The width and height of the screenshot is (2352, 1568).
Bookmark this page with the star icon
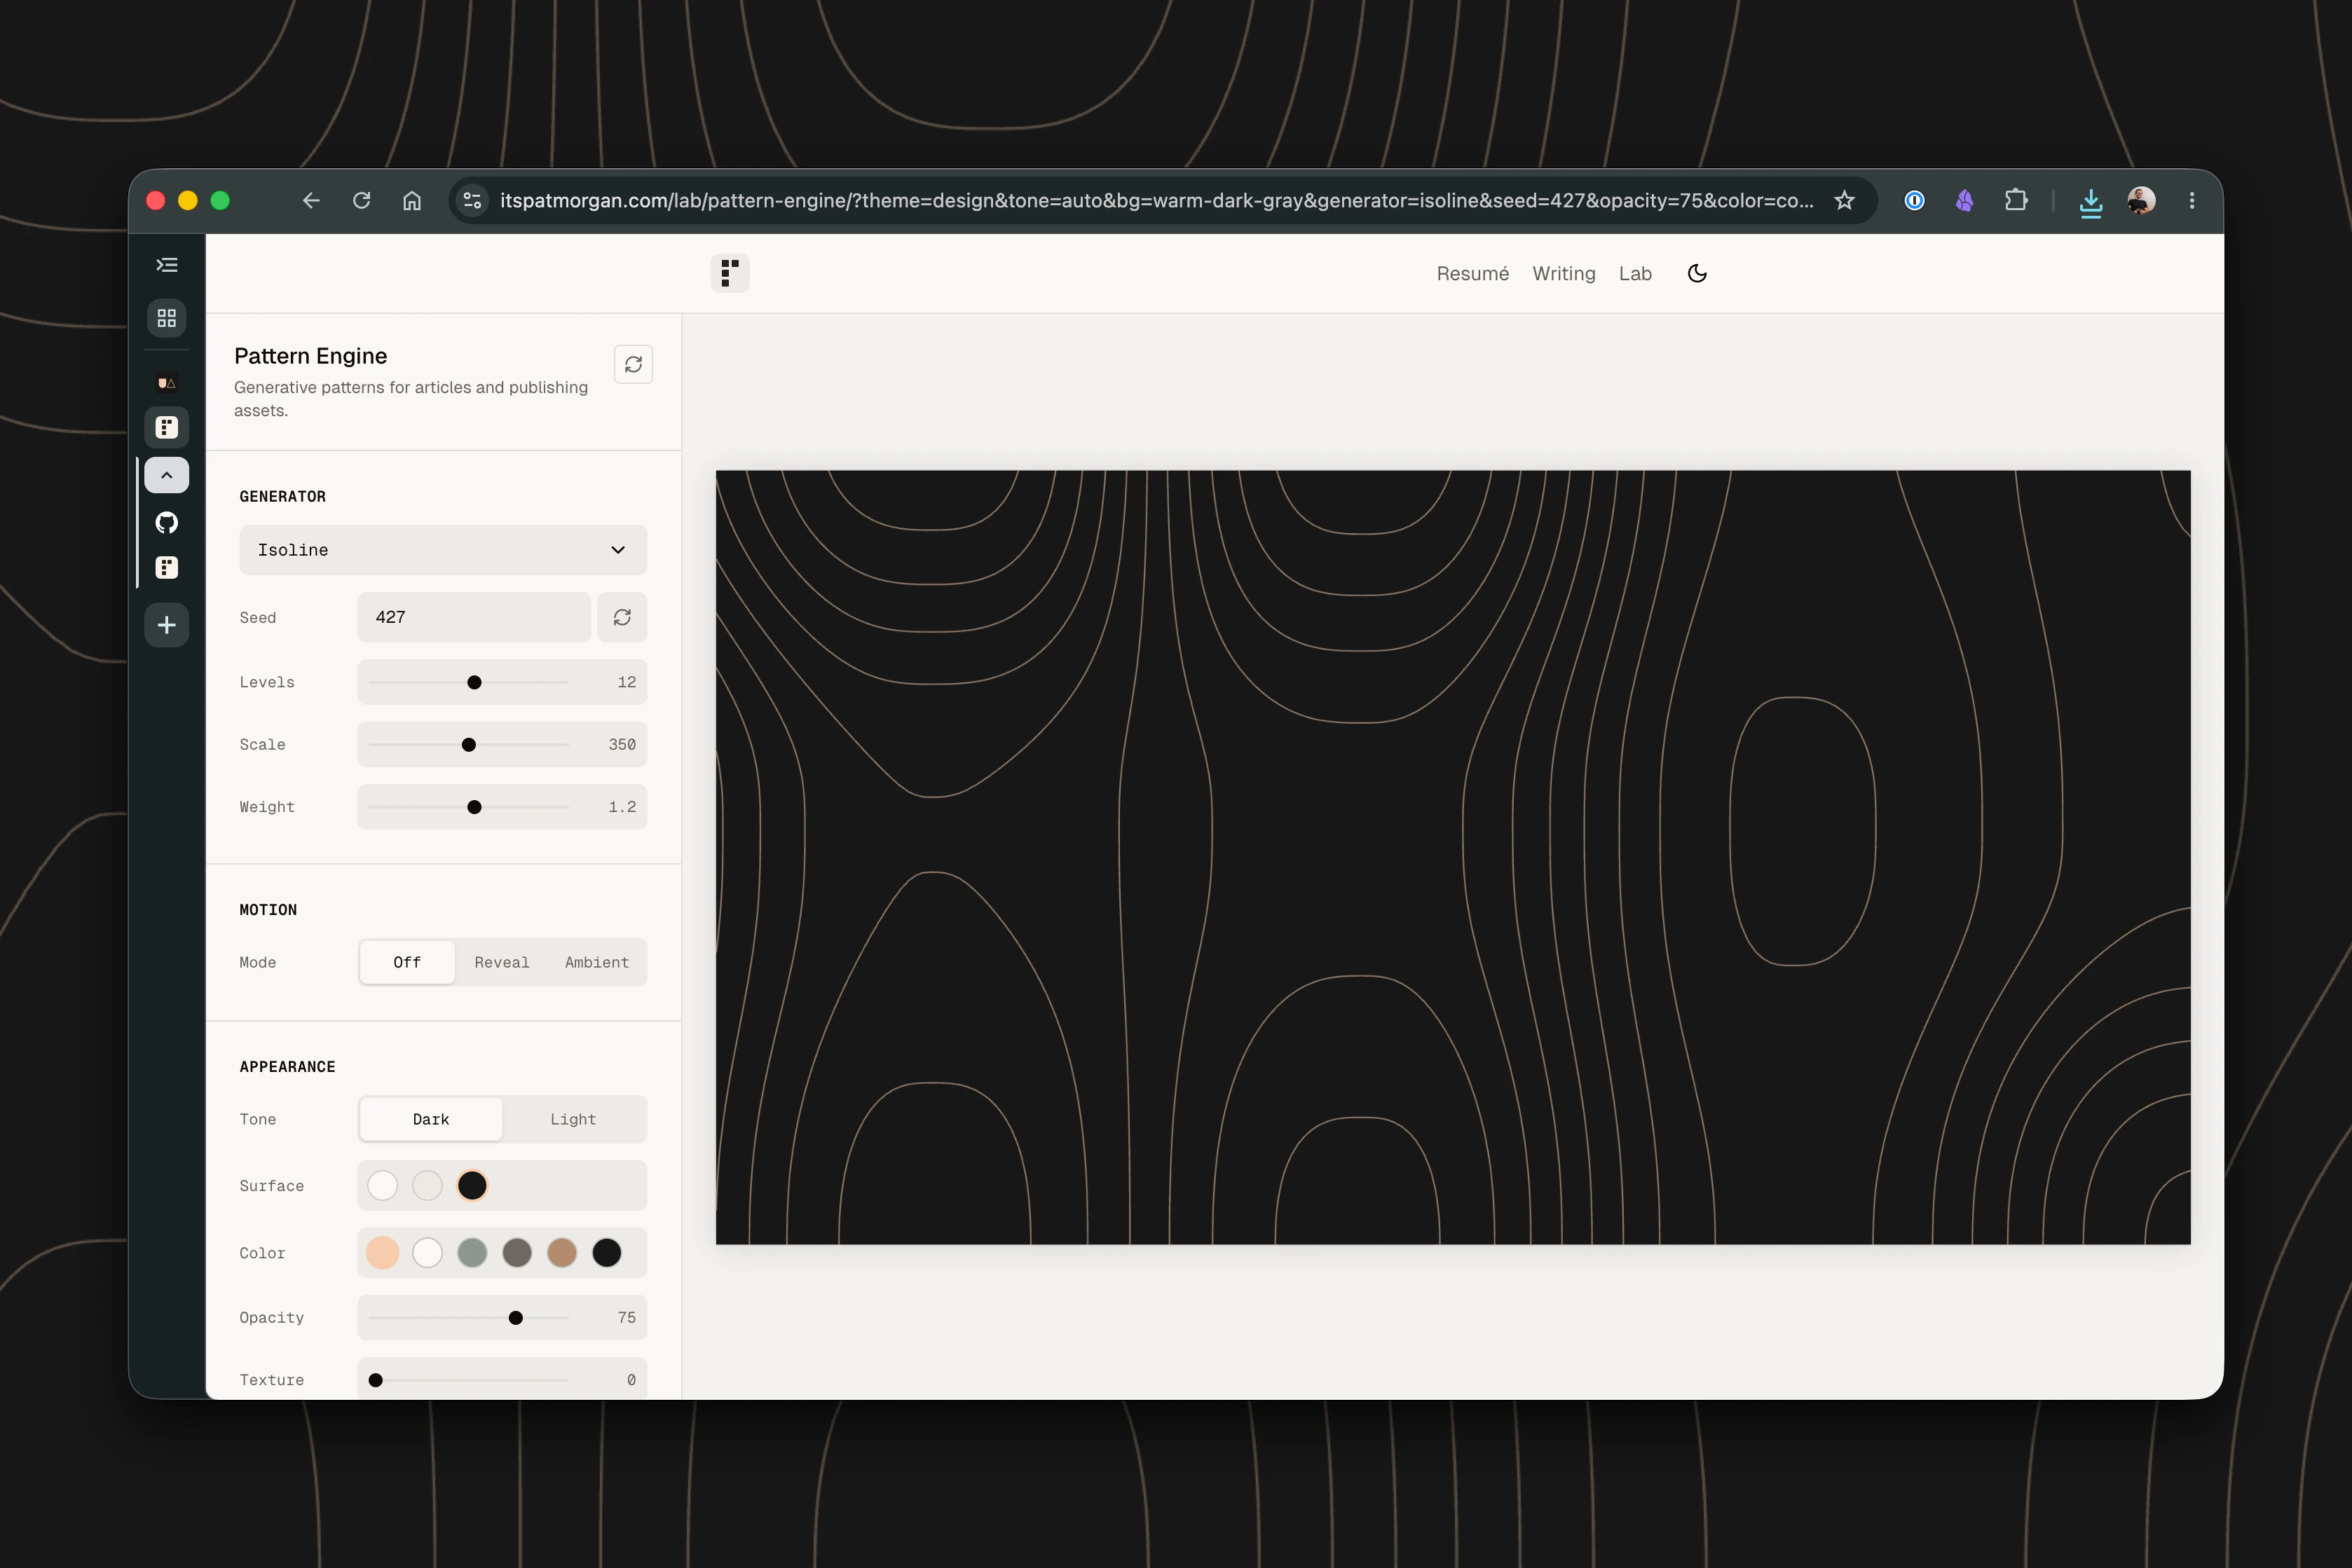click(1845, 201)
